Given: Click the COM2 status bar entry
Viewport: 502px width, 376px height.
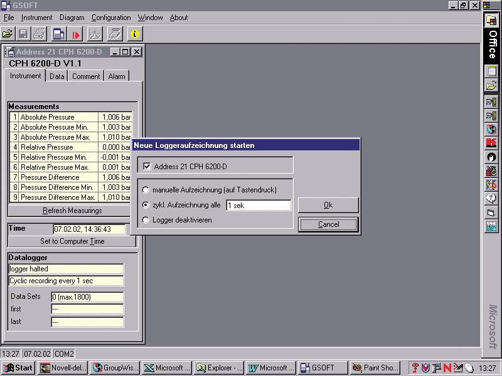Looking at the screenshot, I should pos(65,354).
